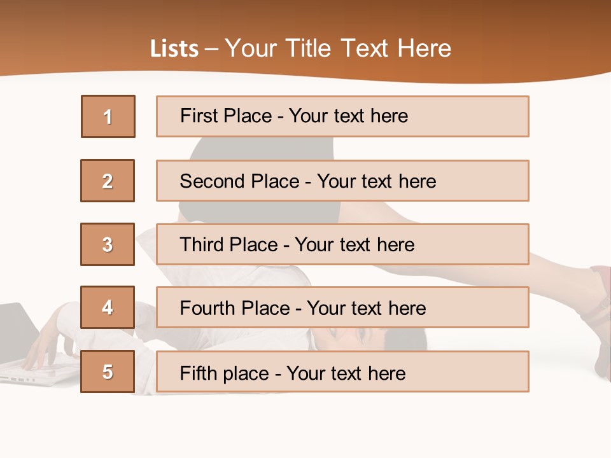
Task: Select the "Second Place - Your text here" box
Action: pos(342,181)
